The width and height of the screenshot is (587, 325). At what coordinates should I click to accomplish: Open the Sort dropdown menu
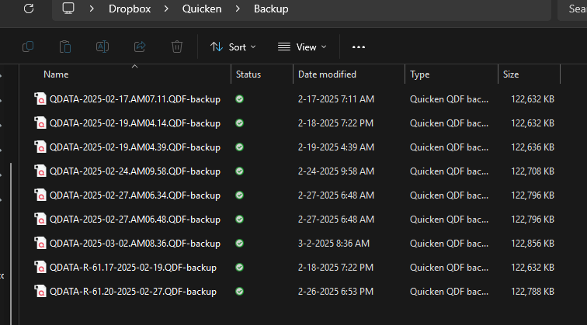[x=233, y=47]
